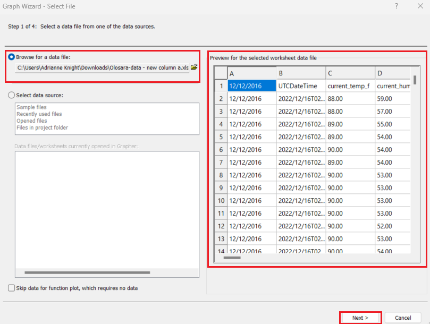The image size is (430, 324).
Task: Click the preview vertical scrollbar thumb
Action: [415, 80]
